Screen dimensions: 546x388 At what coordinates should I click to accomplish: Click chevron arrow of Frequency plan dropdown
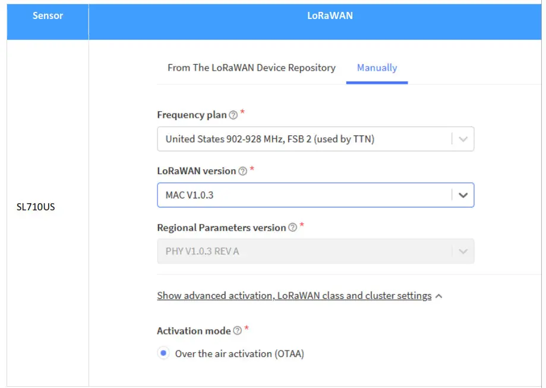point(463,139)
